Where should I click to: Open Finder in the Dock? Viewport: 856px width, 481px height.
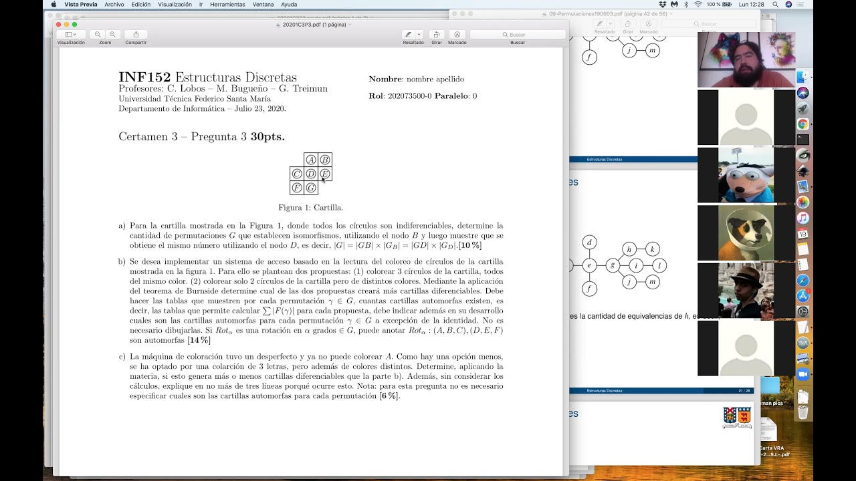coord(803,77)
